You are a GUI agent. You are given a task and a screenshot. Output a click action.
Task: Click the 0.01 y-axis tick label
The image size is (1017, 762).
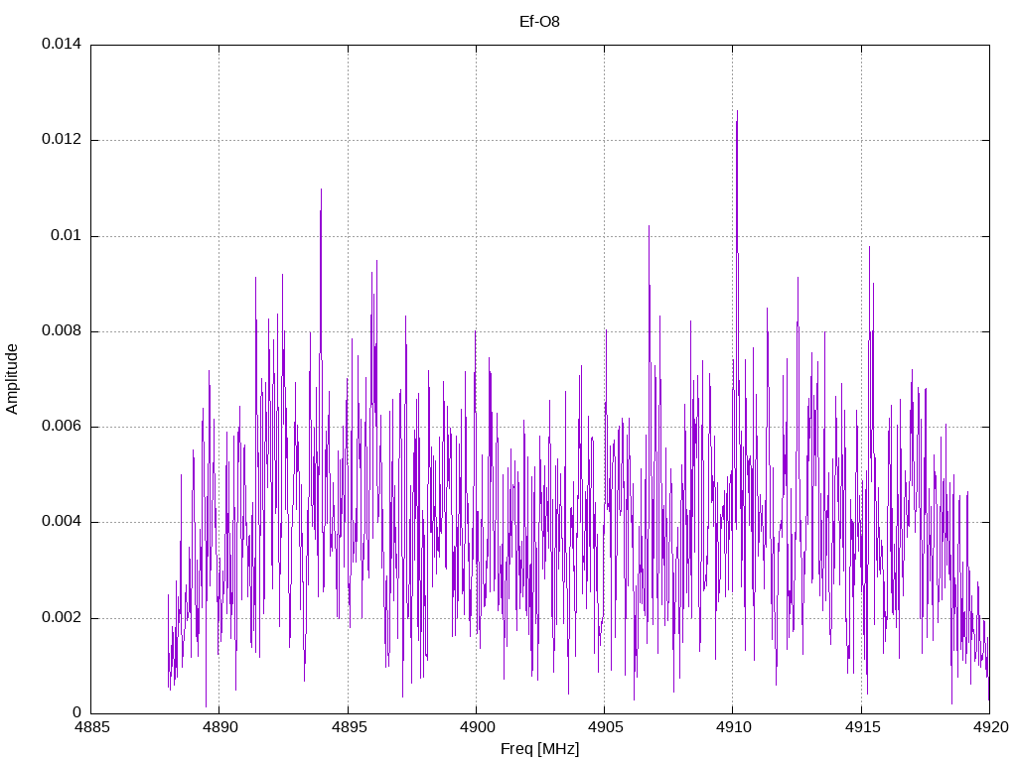[67, 235]
